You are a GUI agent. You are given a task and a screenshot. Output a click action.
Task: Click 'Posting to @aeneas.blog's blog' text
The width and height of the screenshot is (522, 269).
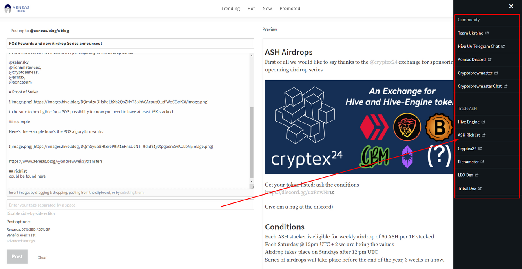pyautogui.click(x=40, y=31)
